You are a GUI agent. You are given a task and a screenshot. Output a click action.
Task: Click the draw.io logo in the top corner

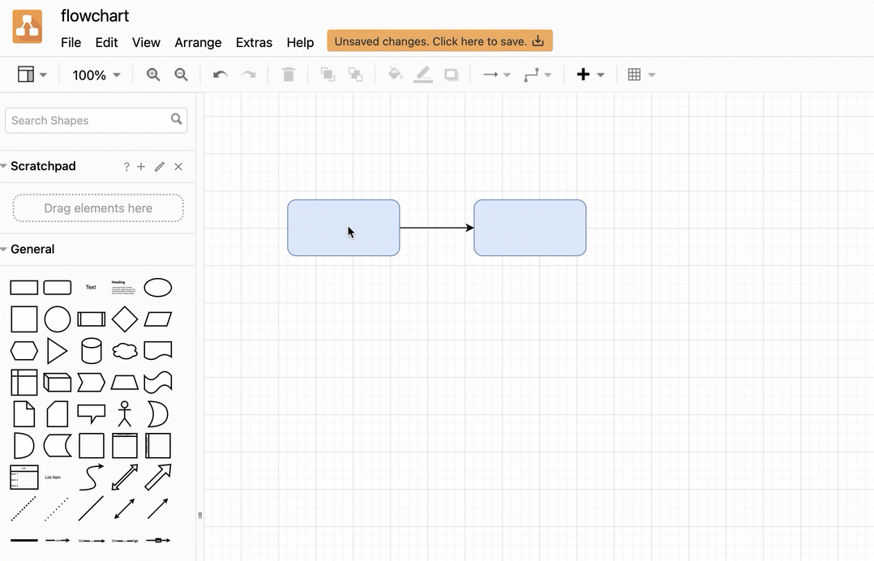pos(27,26)
